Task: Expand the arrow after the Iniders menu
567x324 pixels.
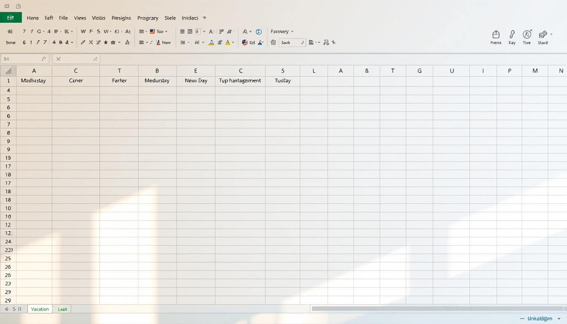Action: click(x=205, y=18)
